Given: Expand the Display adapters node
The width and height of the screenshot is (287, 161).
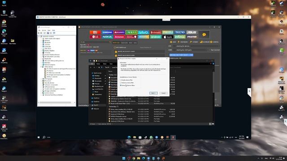Looking at the screenshot, I should [x=41, y=51].
